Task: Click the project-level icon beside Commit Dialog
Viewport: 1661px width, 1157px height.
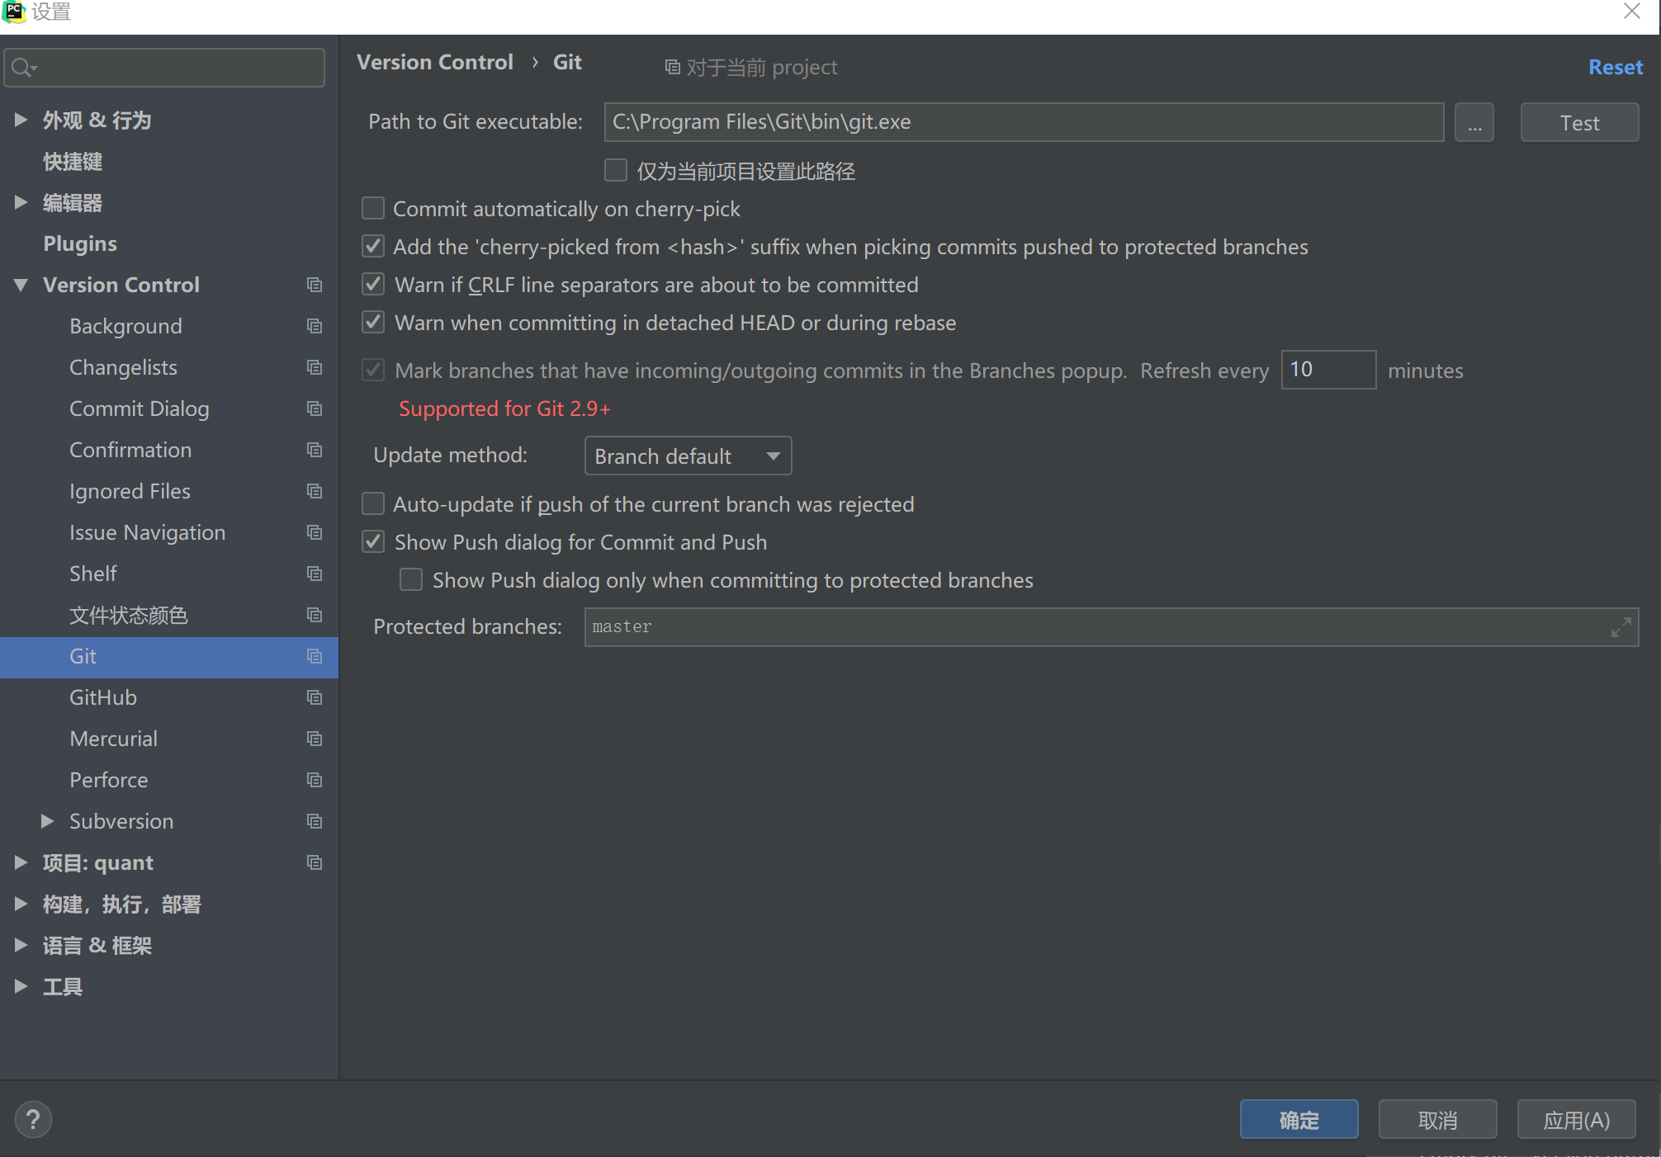Action: (315, 408)
